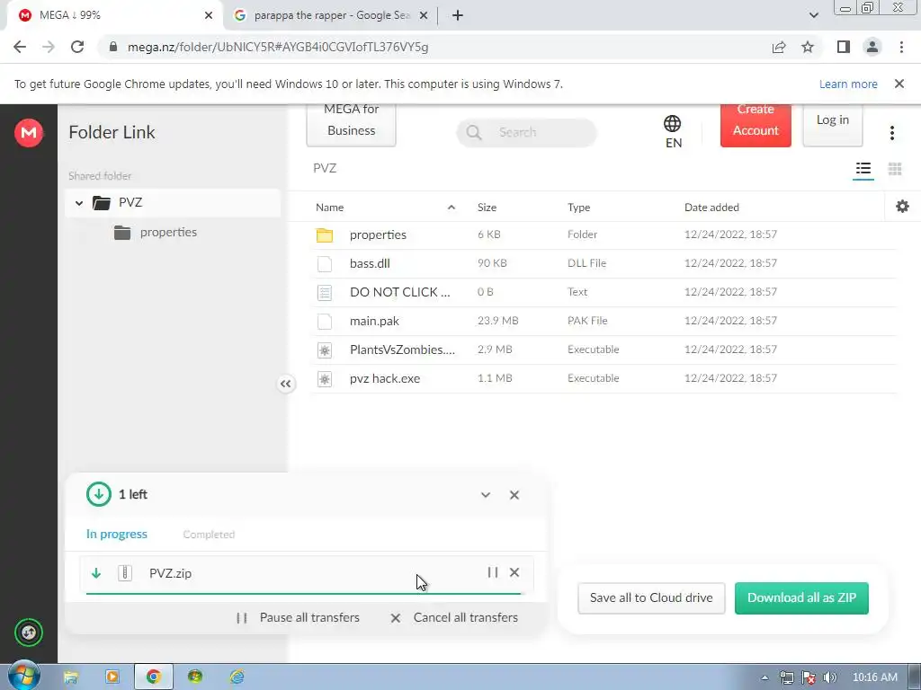Reload the page in Chrome
The width and height of the screenshot is (921, 690).
pyautogui.click(x=77, y=47)
